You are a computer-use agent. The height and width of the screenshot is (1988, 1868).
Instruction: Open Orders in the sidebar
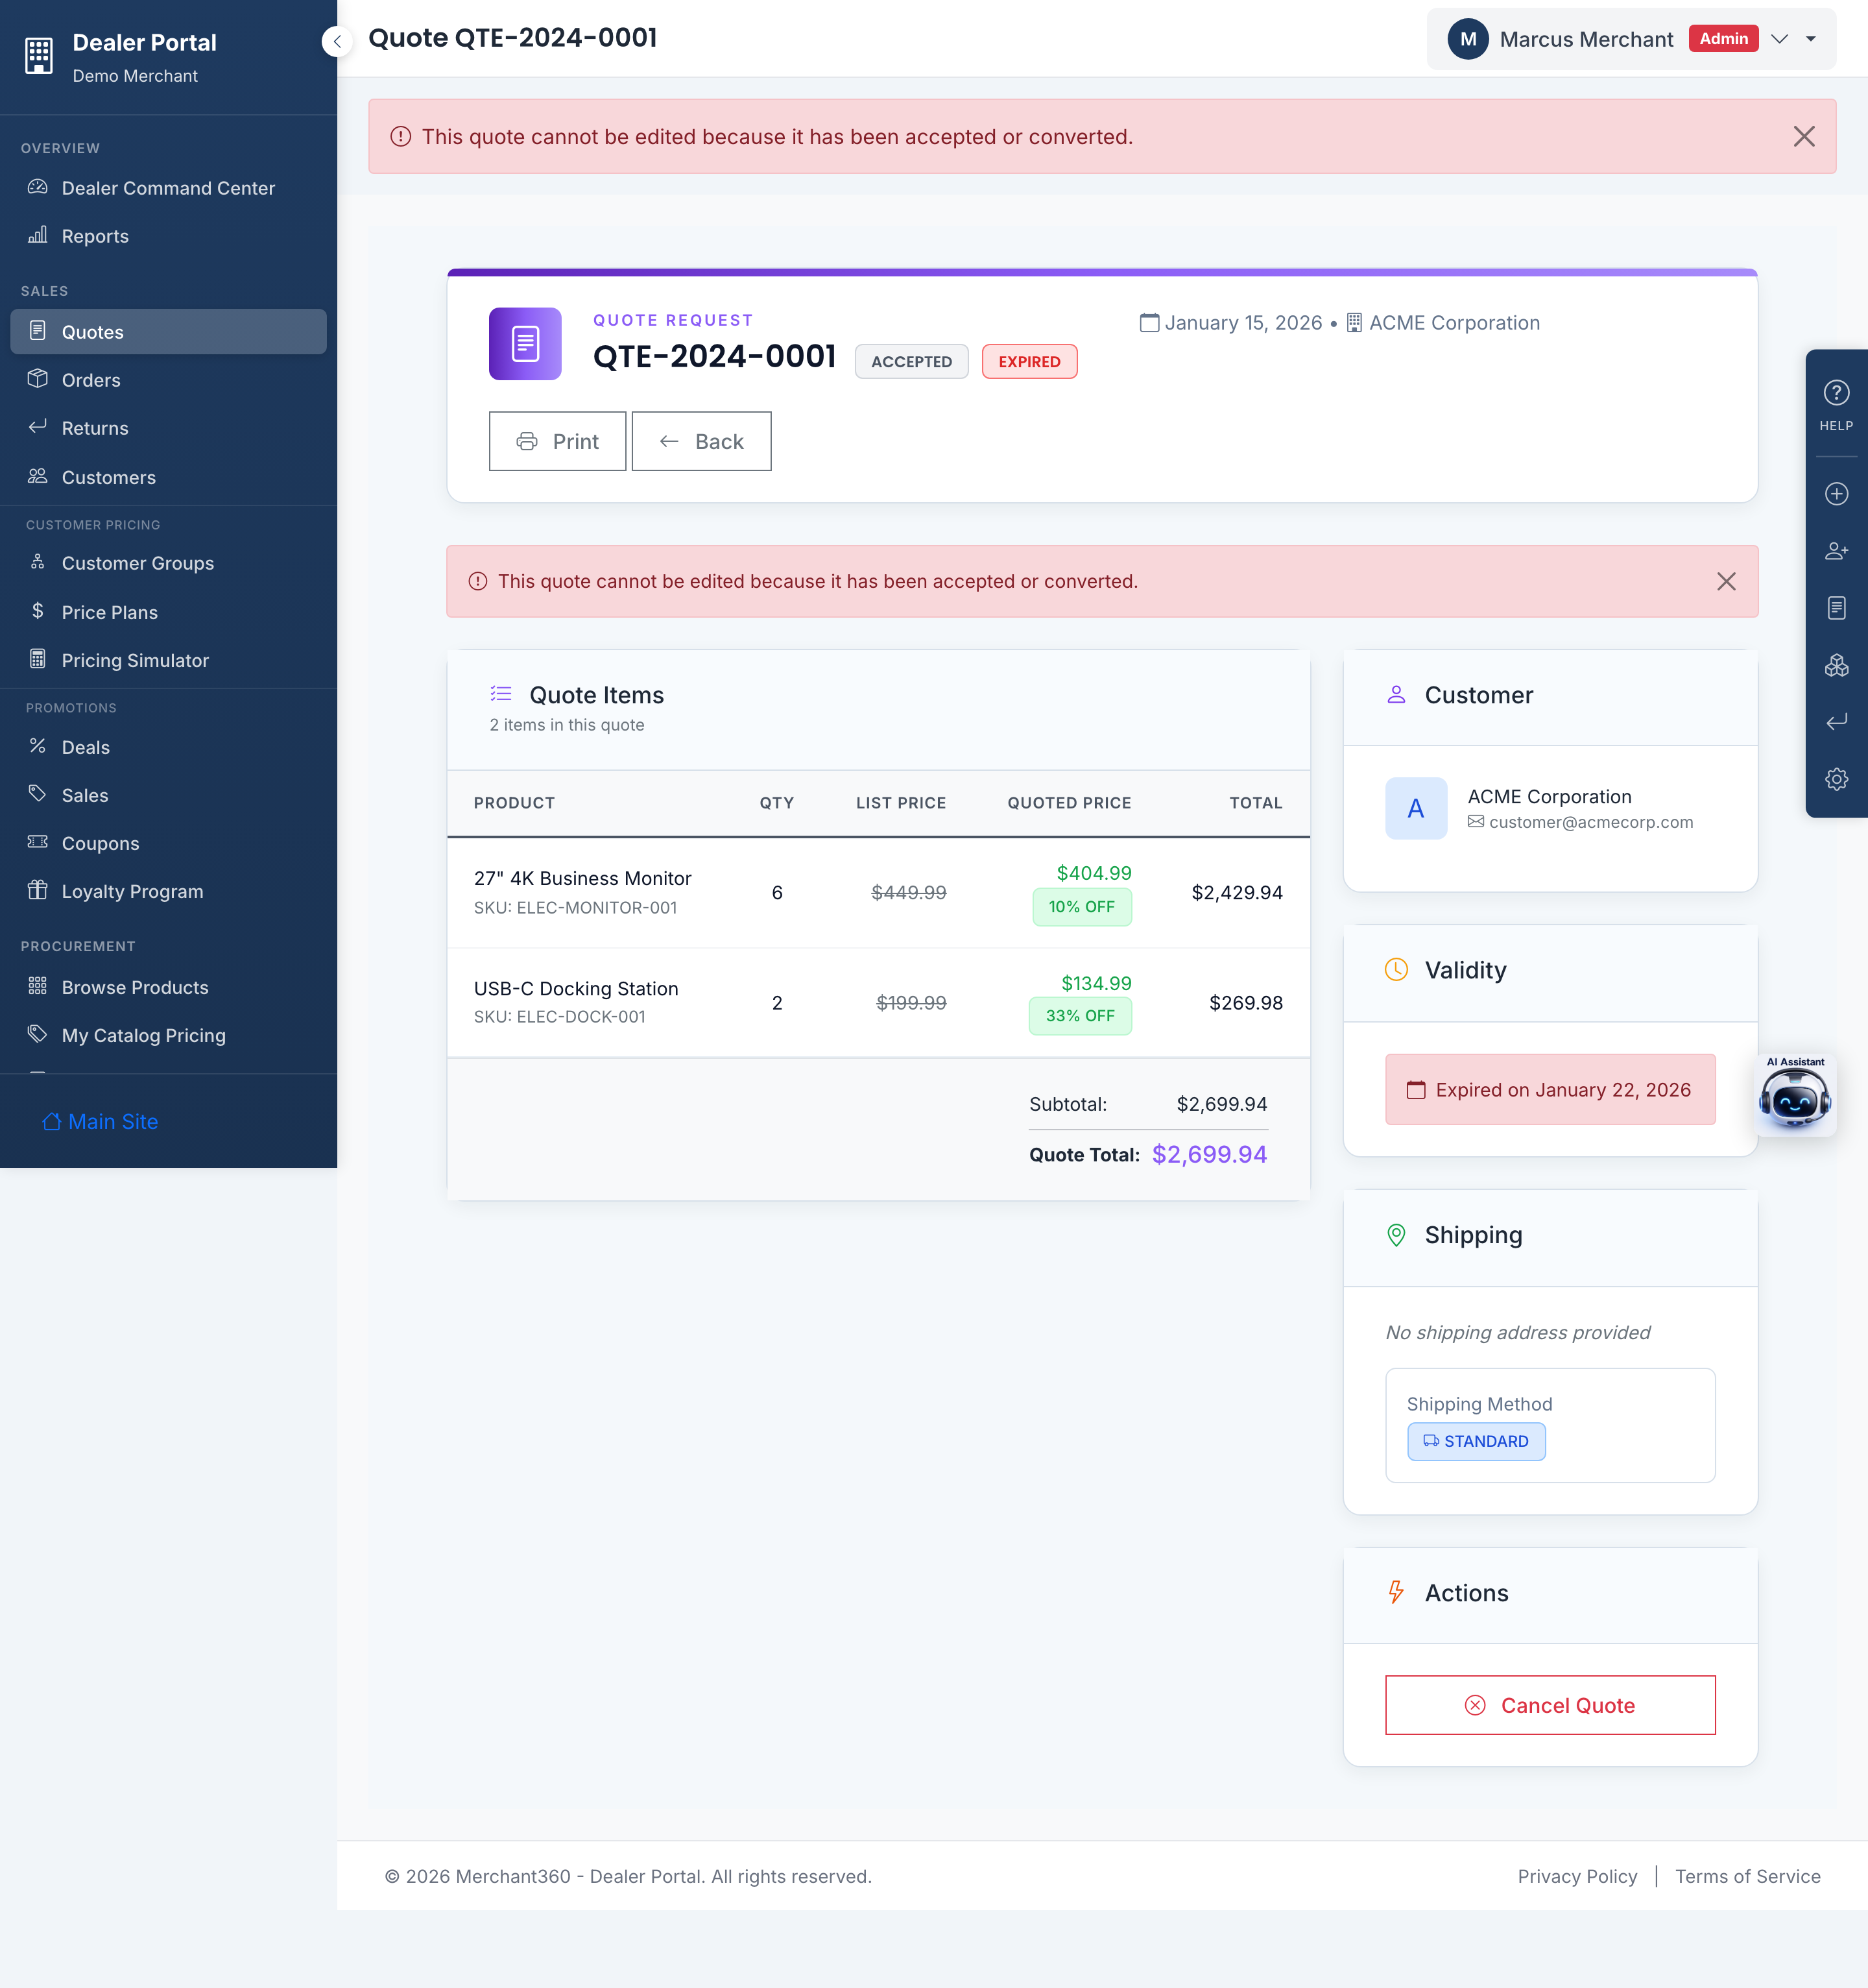(x=168, y=380)
